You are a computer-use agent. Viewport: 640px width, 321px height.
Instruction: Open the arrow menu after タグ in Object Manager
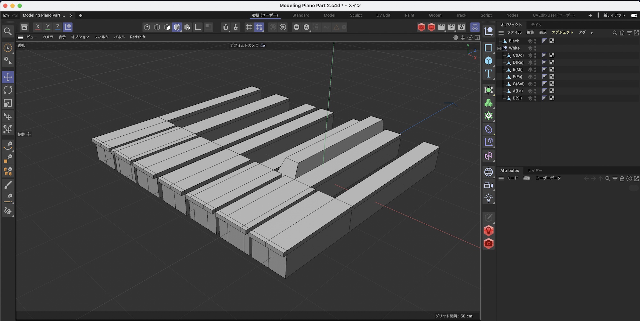click(x=592, y=32)
